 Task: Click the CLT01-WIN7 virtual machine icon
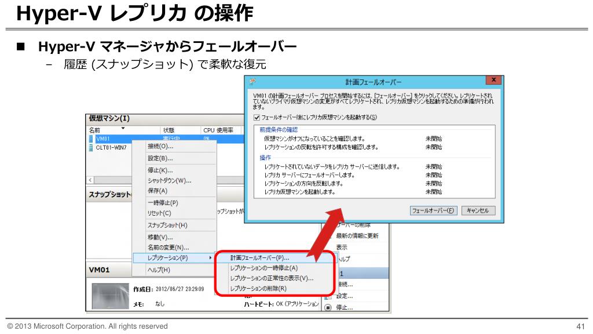[91, 148]
